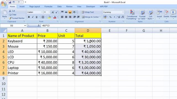This screenshot has height=99, width=177.
Task: Switch to Formulas tab
Action: click(48, 7)
